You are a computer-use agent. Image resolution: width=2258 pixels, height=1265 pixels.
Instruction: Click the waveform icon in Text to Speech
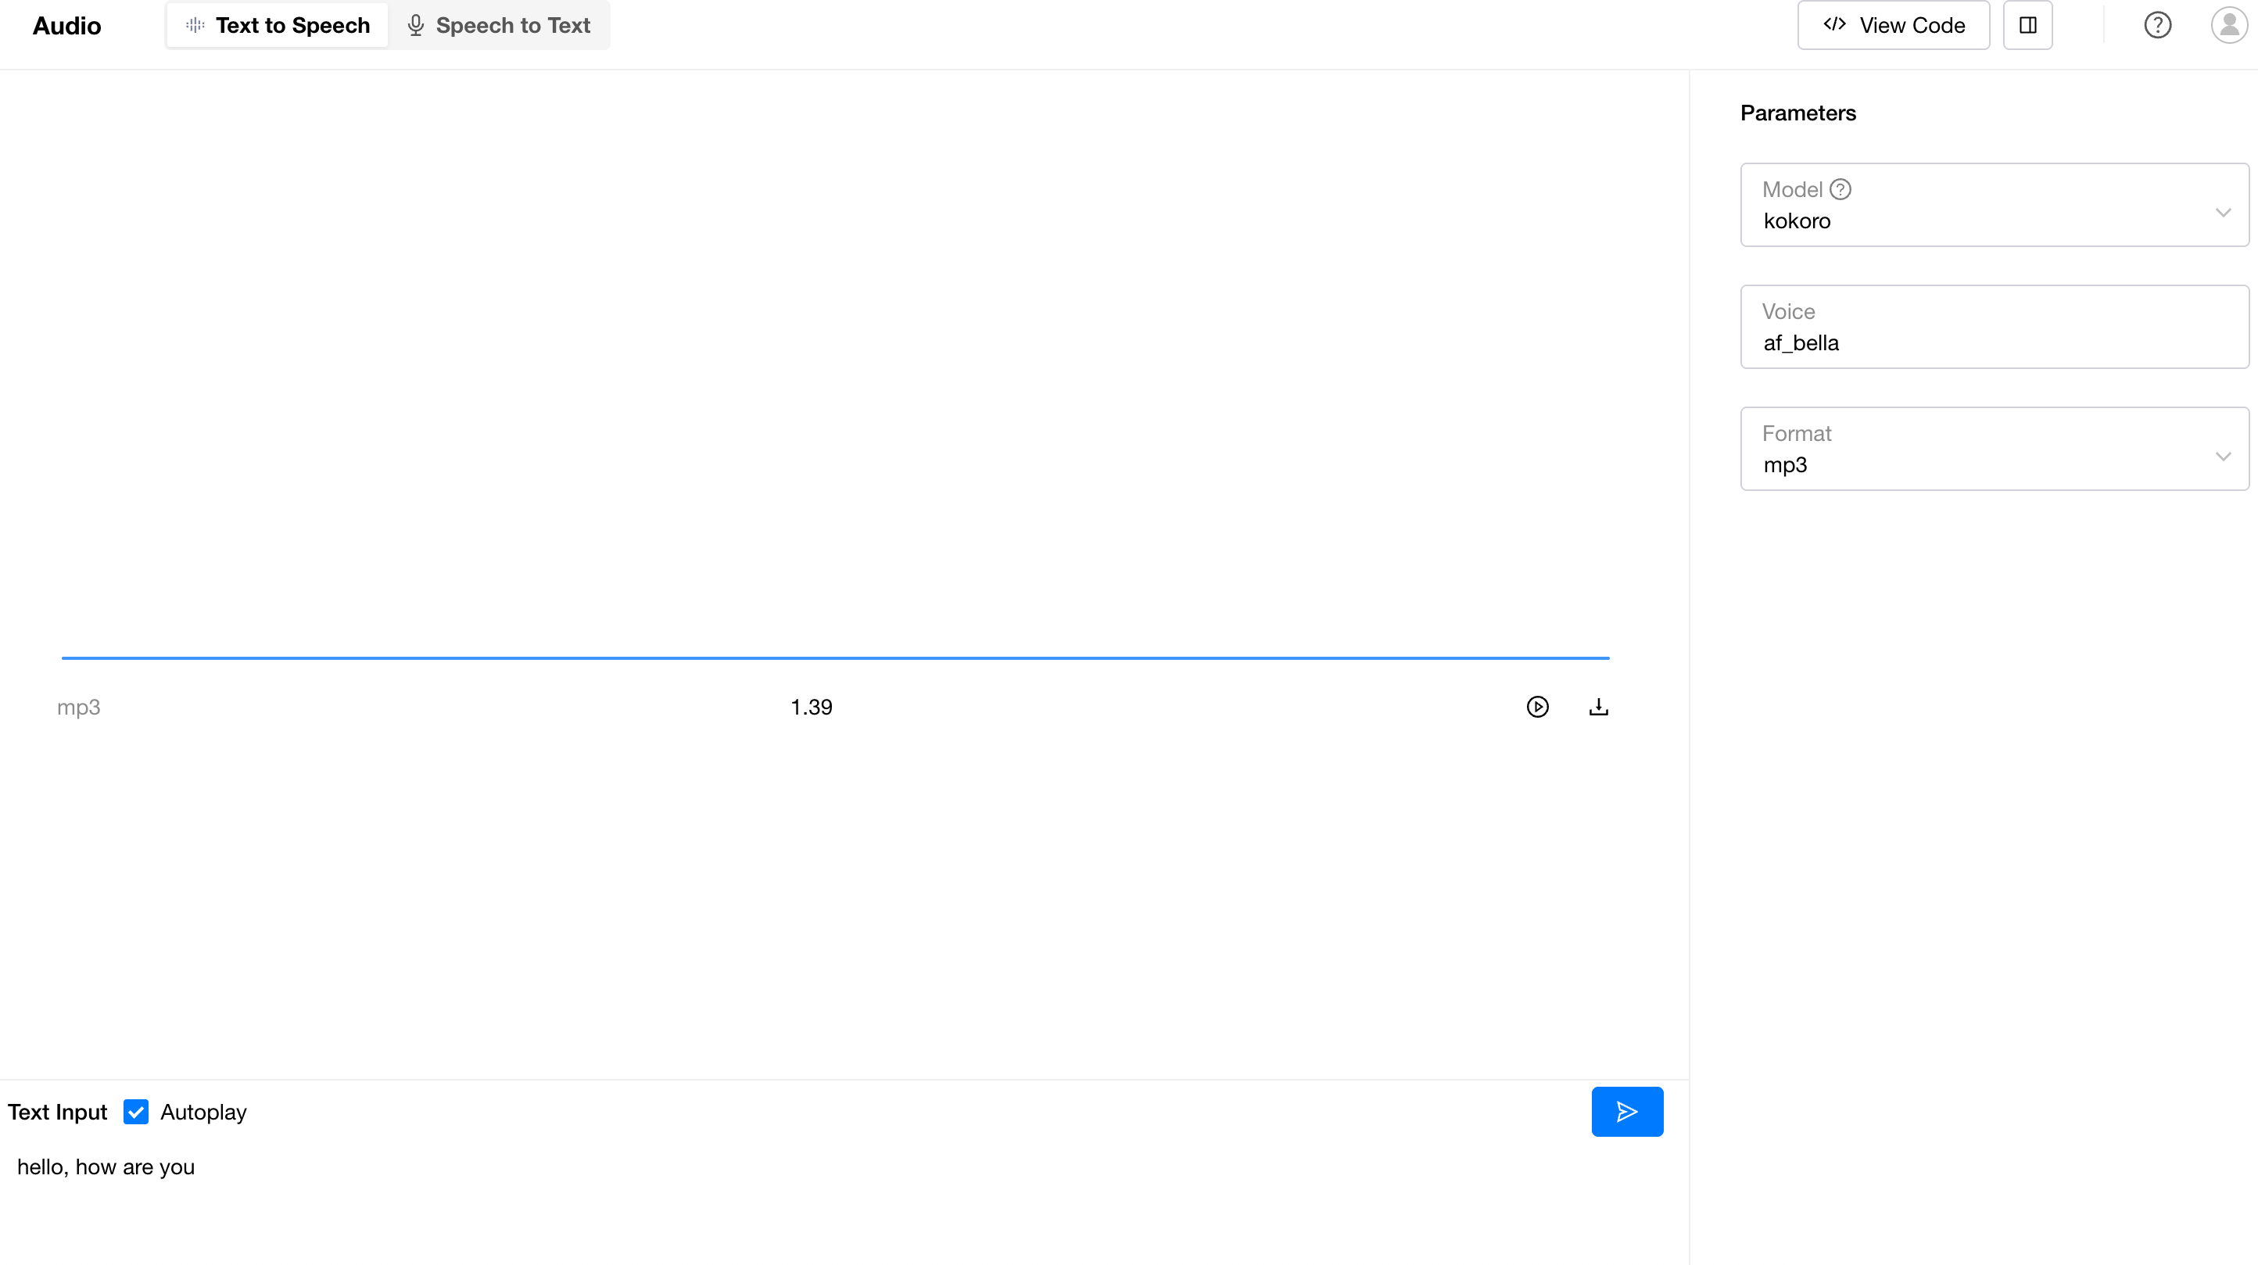195,26
